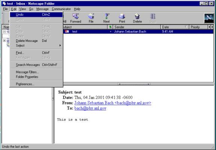Select the test message subject
Screen dimensions: 216x150
75,31
